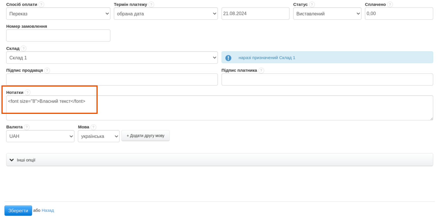Click help icon next to Валюта
Screen dimensions: 446x222
(26, 127)
